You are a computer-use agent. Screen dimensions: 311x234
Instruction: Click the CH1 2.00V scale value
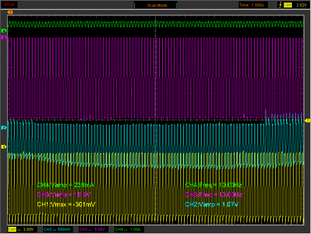point(29,229)
